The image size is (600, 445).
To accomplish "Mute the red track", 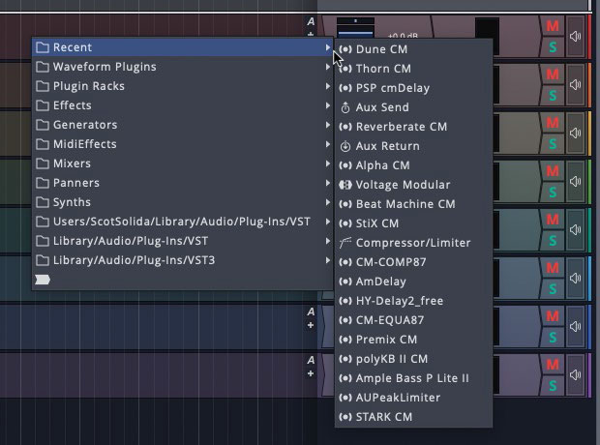I will 553,26.
